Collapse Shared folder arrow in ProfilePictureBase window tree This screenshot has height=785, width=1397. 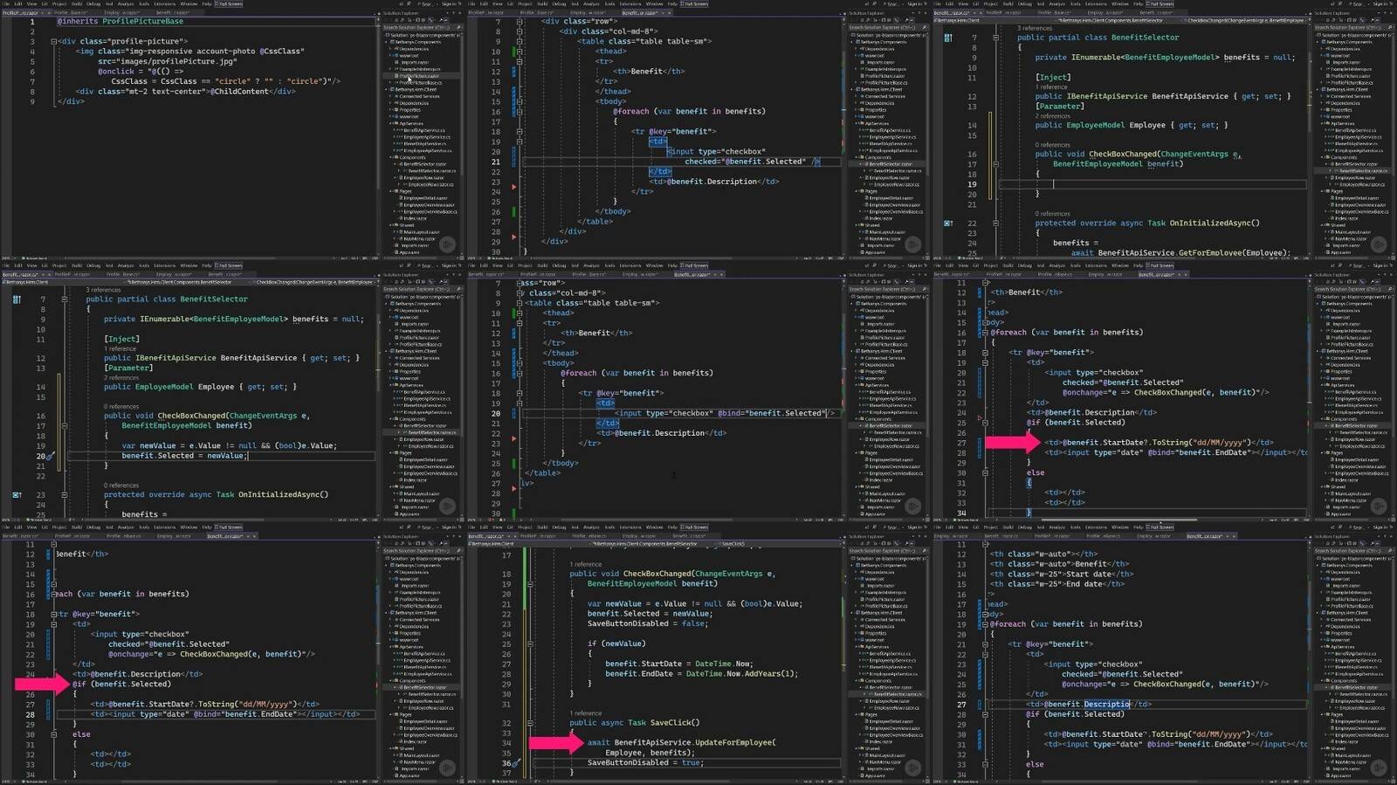pos(390,225)
